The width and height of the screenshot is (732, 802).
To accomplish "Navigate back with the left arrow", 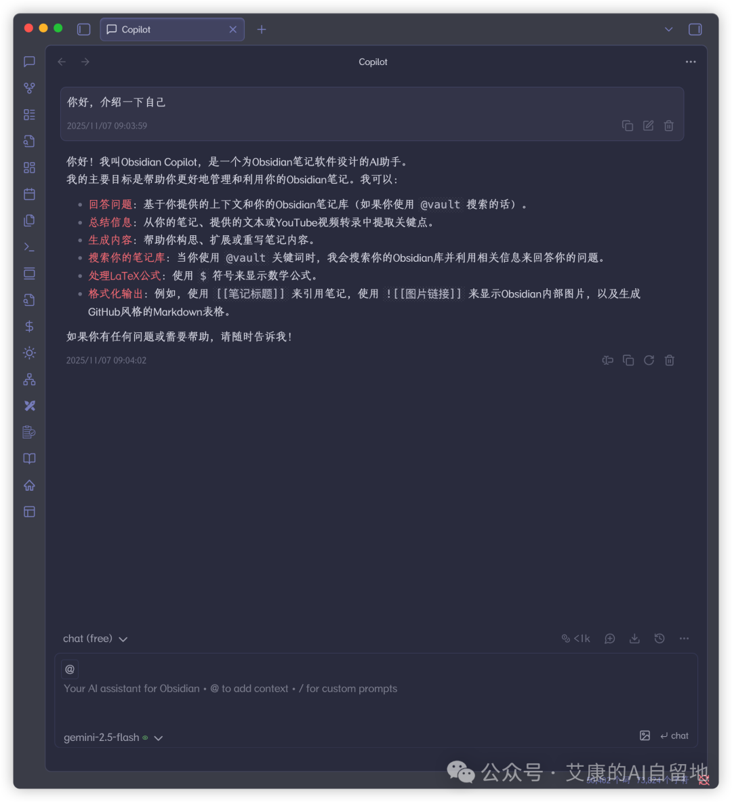I will 62,62.
